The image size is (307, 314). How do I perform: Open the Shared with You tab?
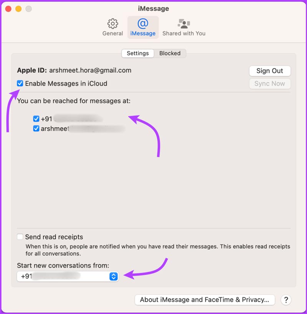click(184, 27)
